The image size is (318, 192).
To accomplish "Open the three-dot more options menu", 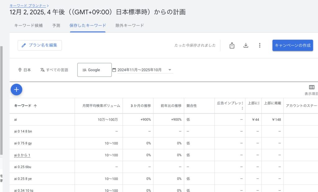I will (x=260, y=46).
